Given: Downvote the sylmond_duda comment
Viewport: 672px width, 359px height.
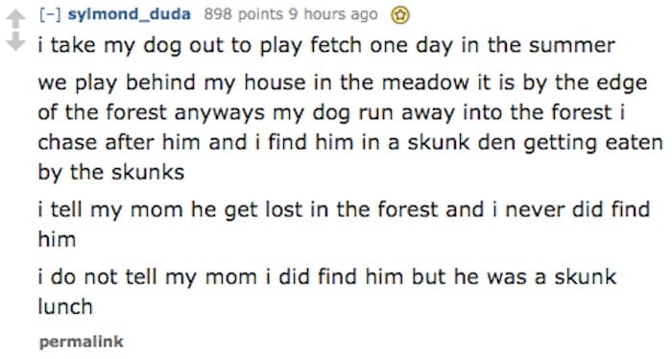Looking at the screenshot, I should point(15,41).
